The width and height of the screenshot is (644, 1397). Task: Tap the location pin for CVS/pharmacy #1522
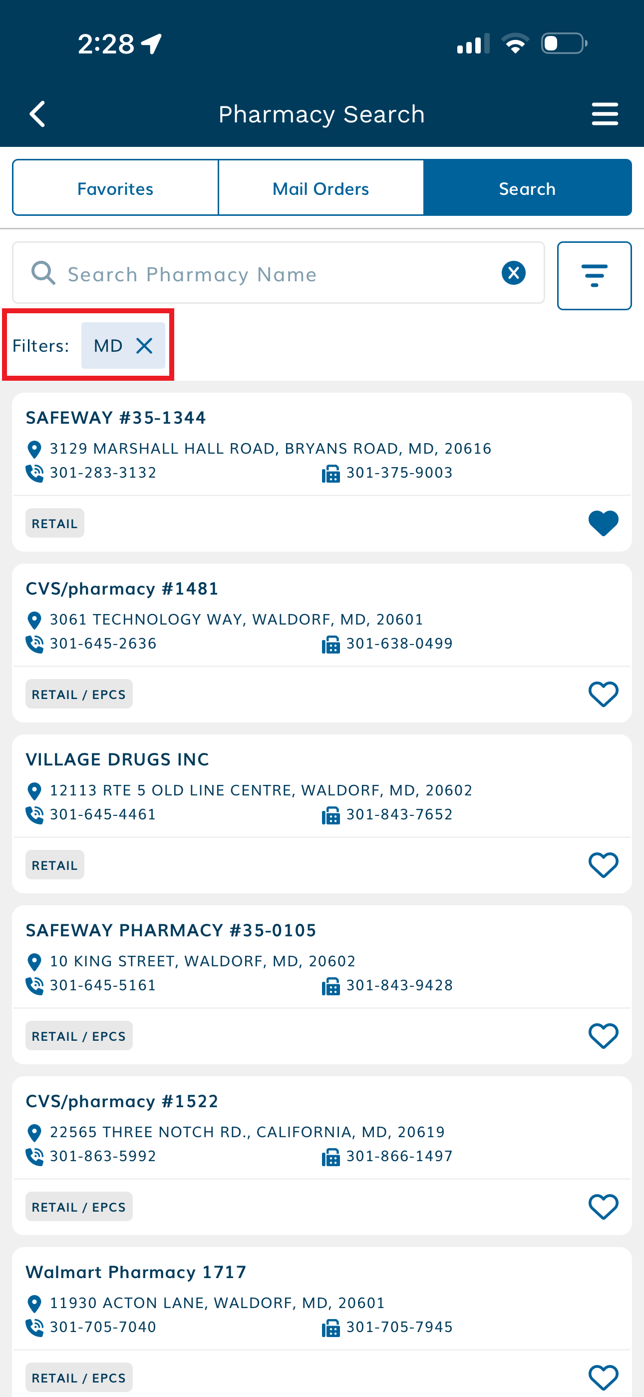[34, 1132]
